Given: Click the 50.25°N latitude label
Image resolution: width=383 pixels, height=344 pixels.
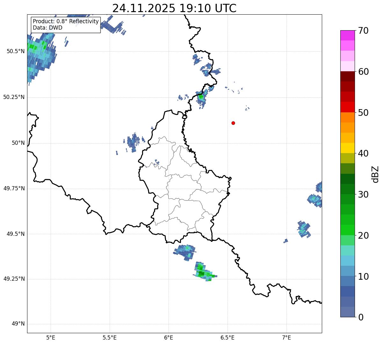Looking at the screenshot, I should (x=14, y=97).
